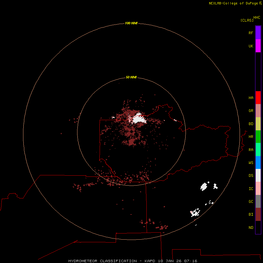Click the RF purple legend swatch
The width and height of the screenshot is (263, 263).
coord(258,33)
